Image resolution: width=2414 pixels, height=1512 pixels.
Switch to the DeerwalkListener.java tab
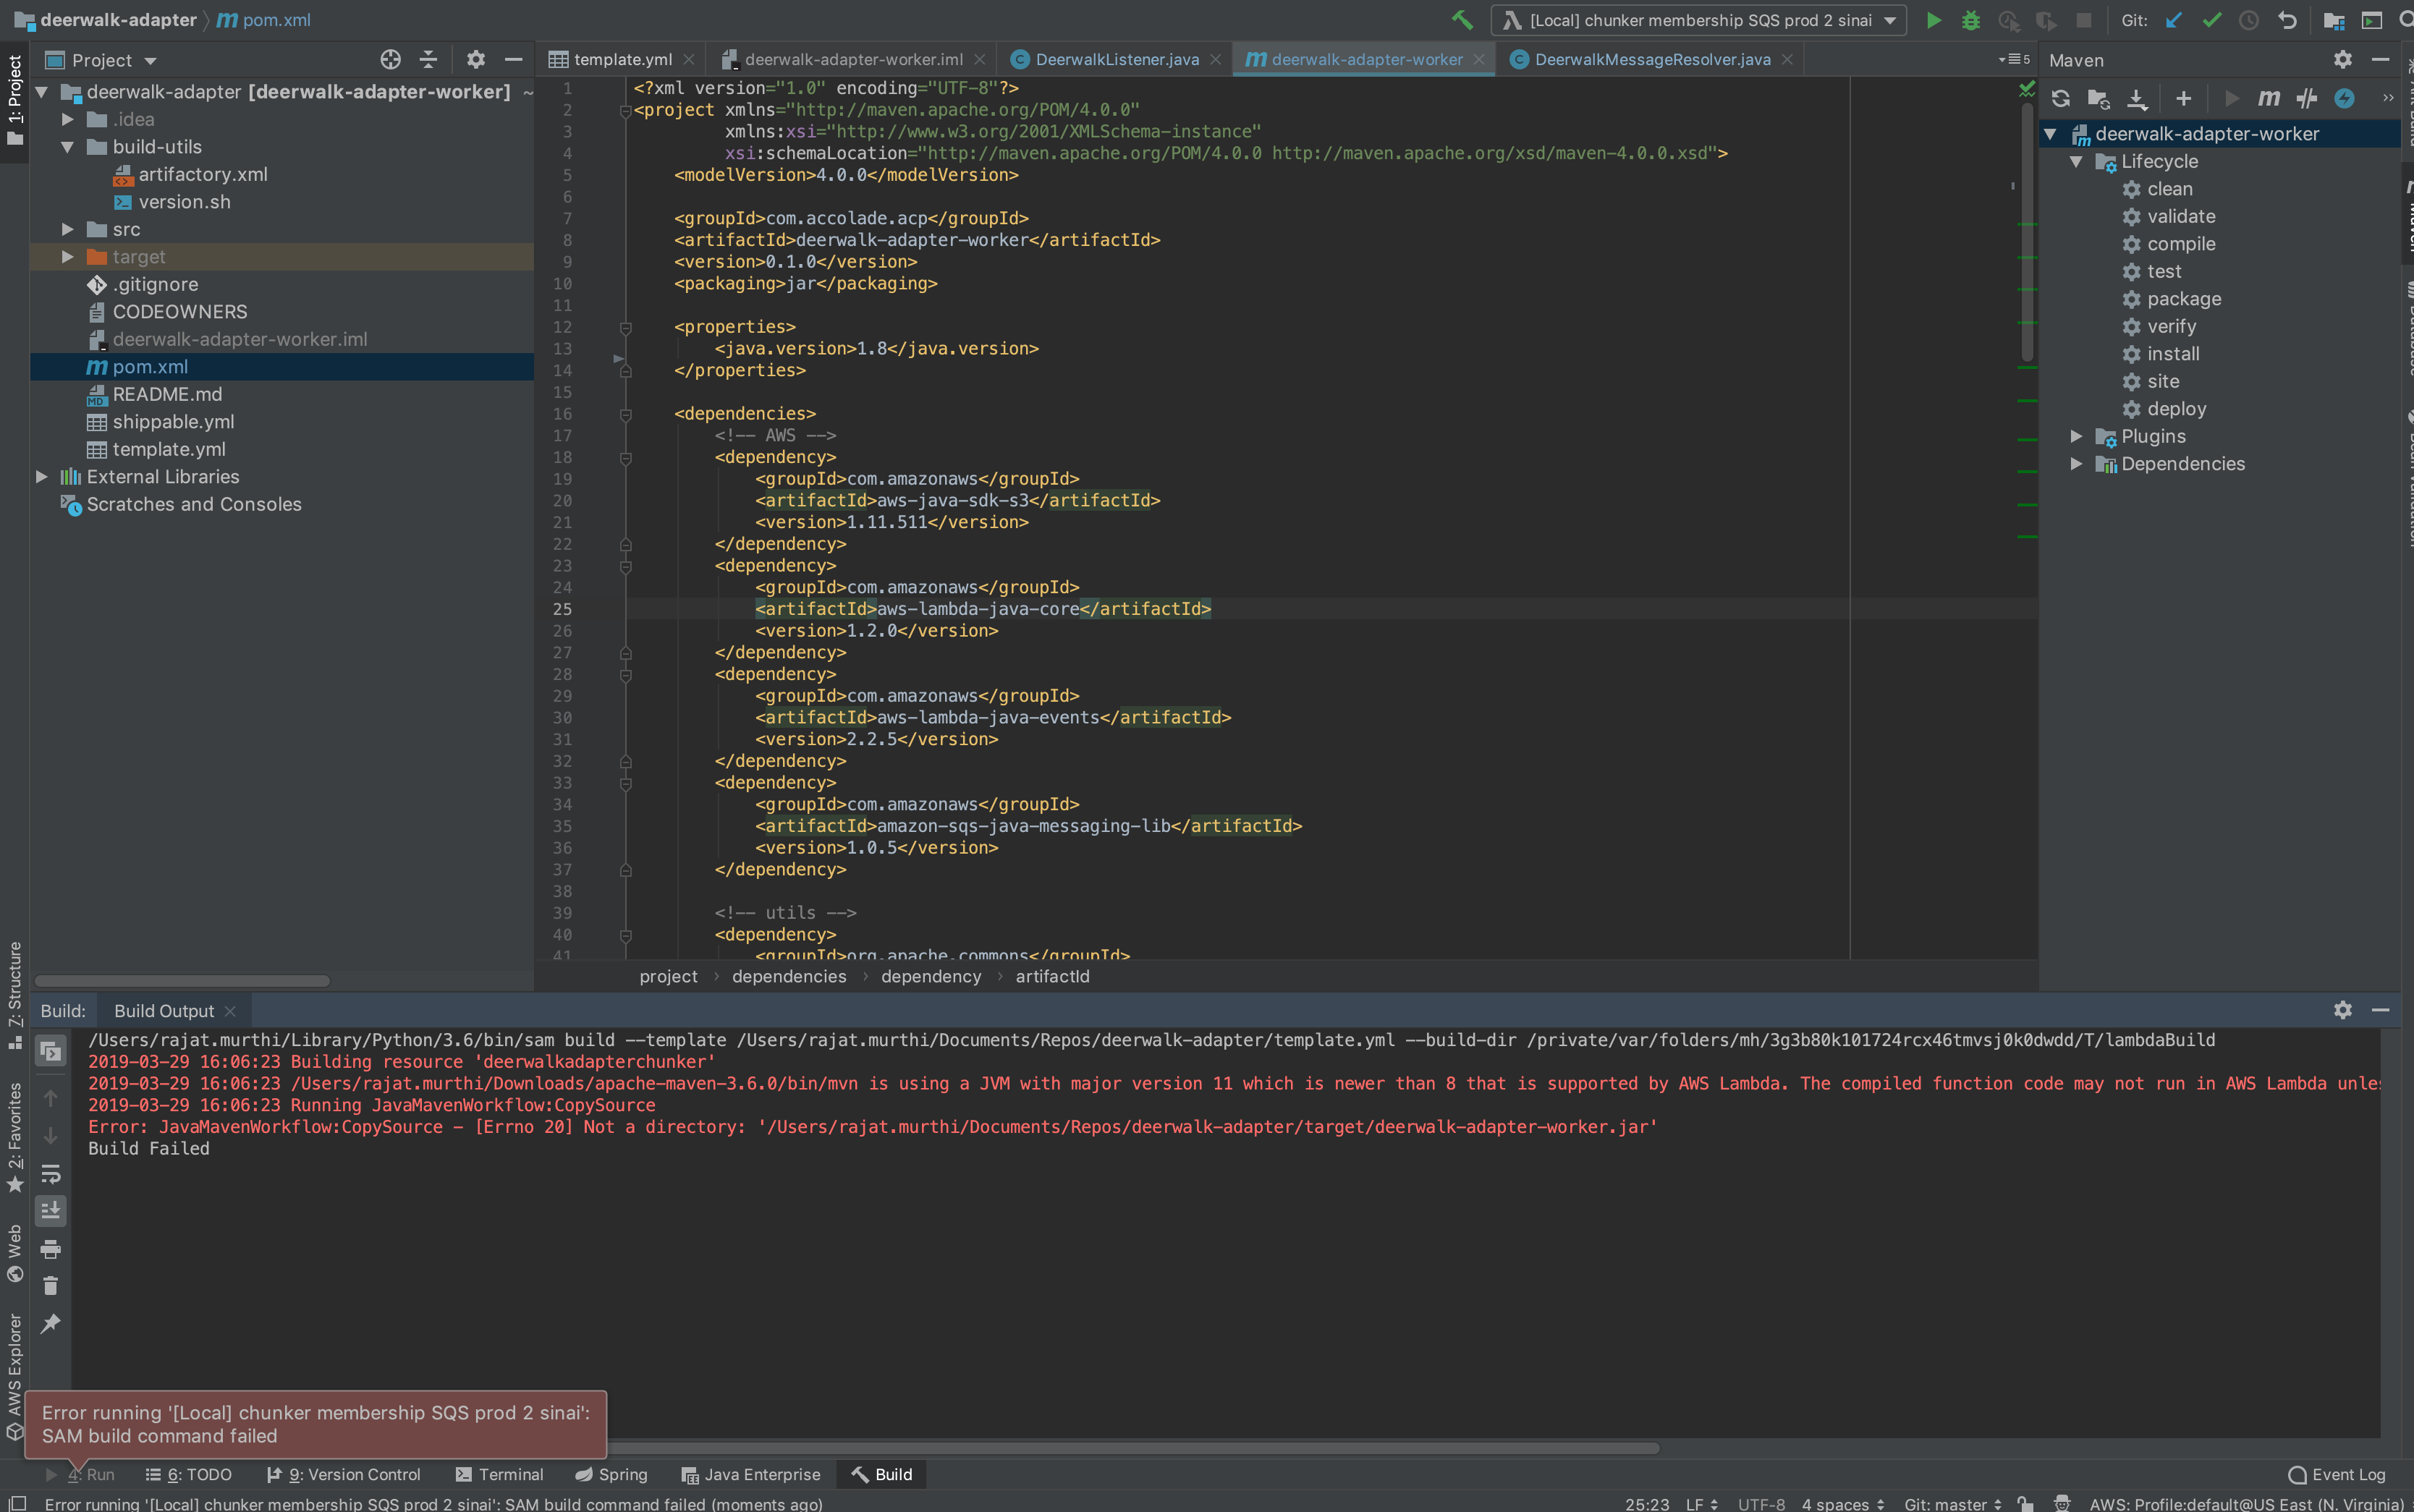coord(1116,60)
